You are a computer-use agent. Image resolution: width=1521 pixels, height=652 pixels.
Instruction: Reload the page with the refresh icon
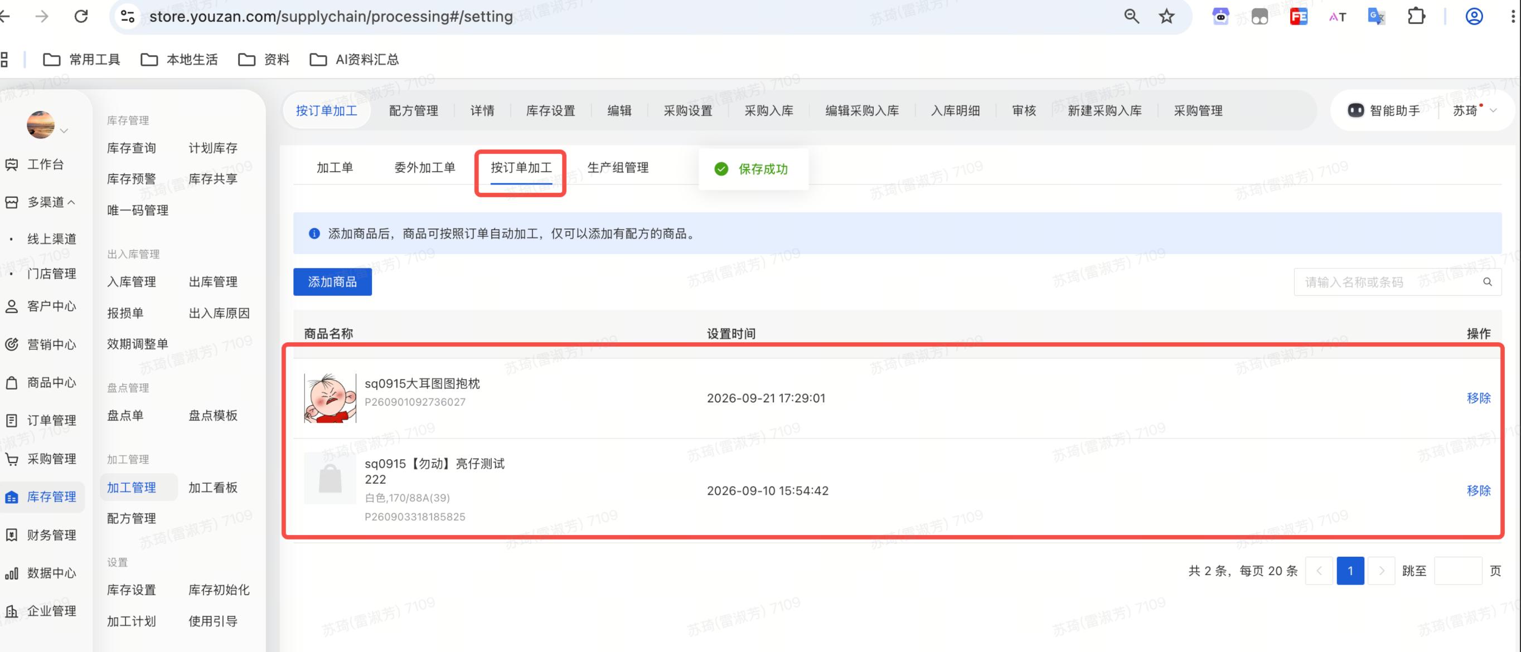pyautogui.click(x=81, y=16)
